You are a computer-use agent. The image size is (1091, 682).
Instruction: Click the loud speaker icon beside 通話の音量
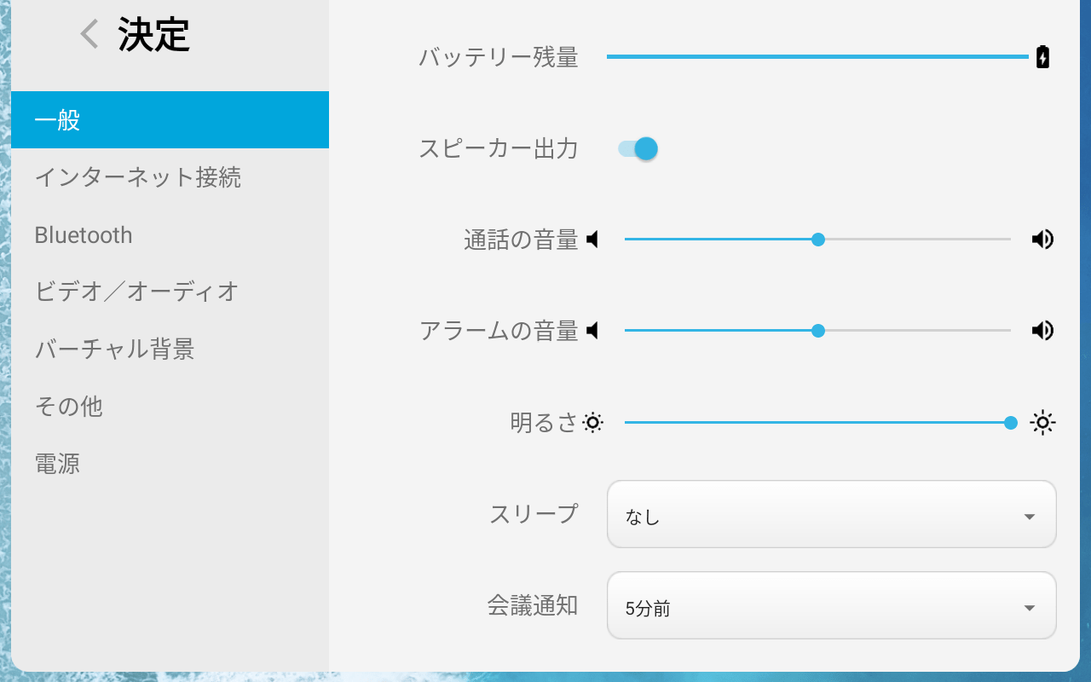(x=1042, y=240)
